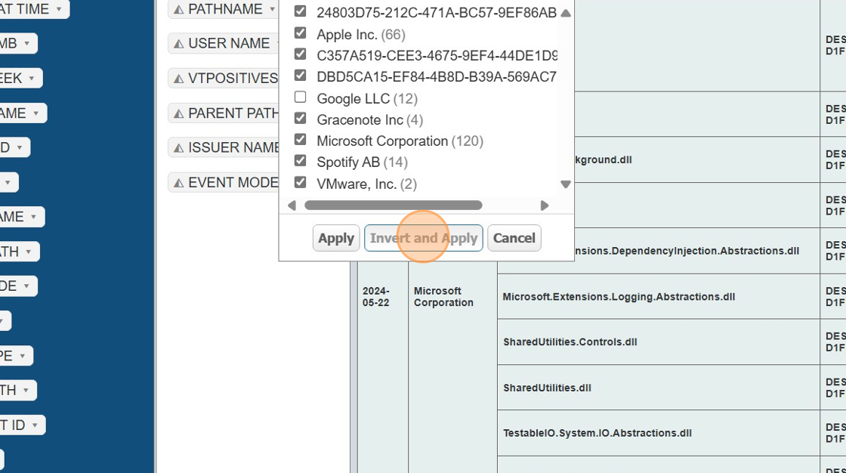Click the sort triangle on EVENT MODE header

click(x=179, y=181)
